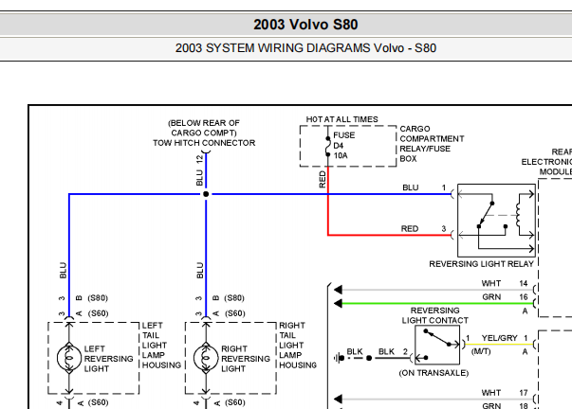Click the '(S80)' label above the left lamp housing
The image size is (572, 409).
coord(98,298)
